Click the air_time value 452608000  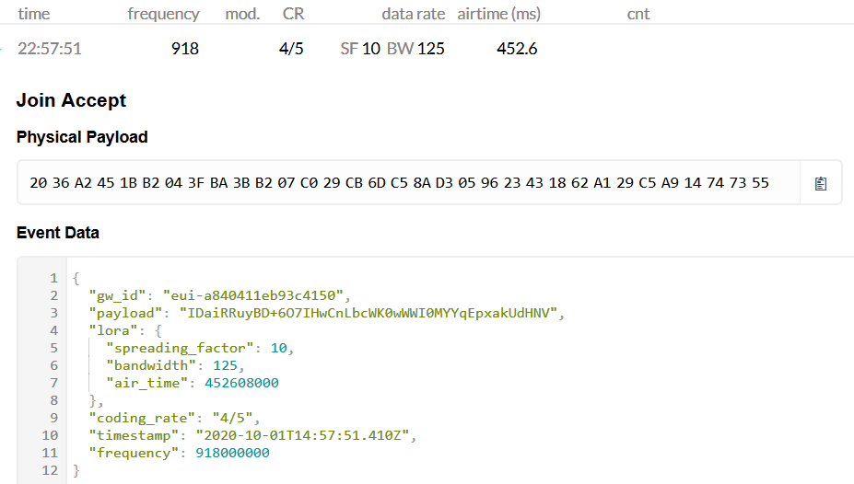241,383
